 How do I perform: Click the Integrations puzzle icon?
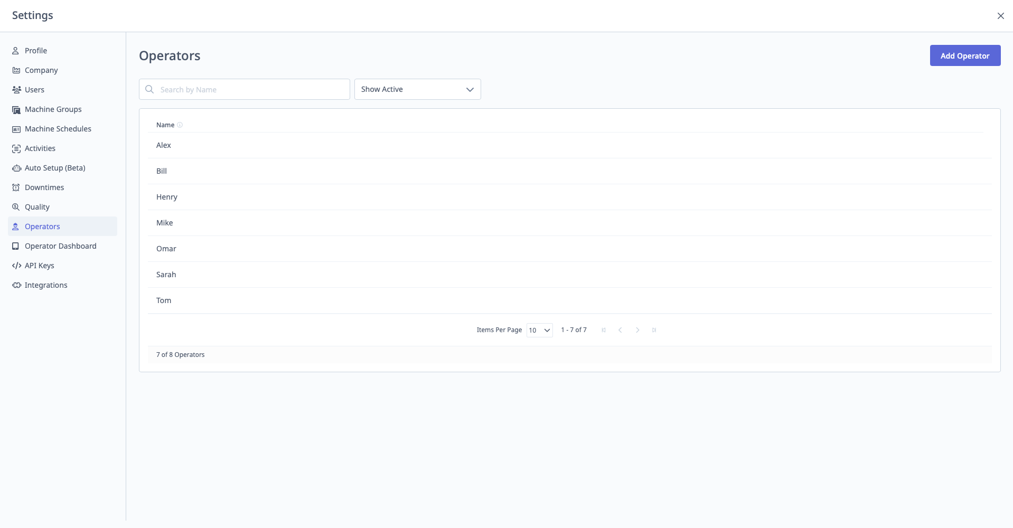16,285
